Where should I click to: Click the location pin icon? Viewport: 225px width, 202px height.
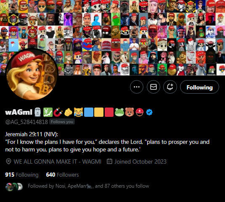[8, 162]
